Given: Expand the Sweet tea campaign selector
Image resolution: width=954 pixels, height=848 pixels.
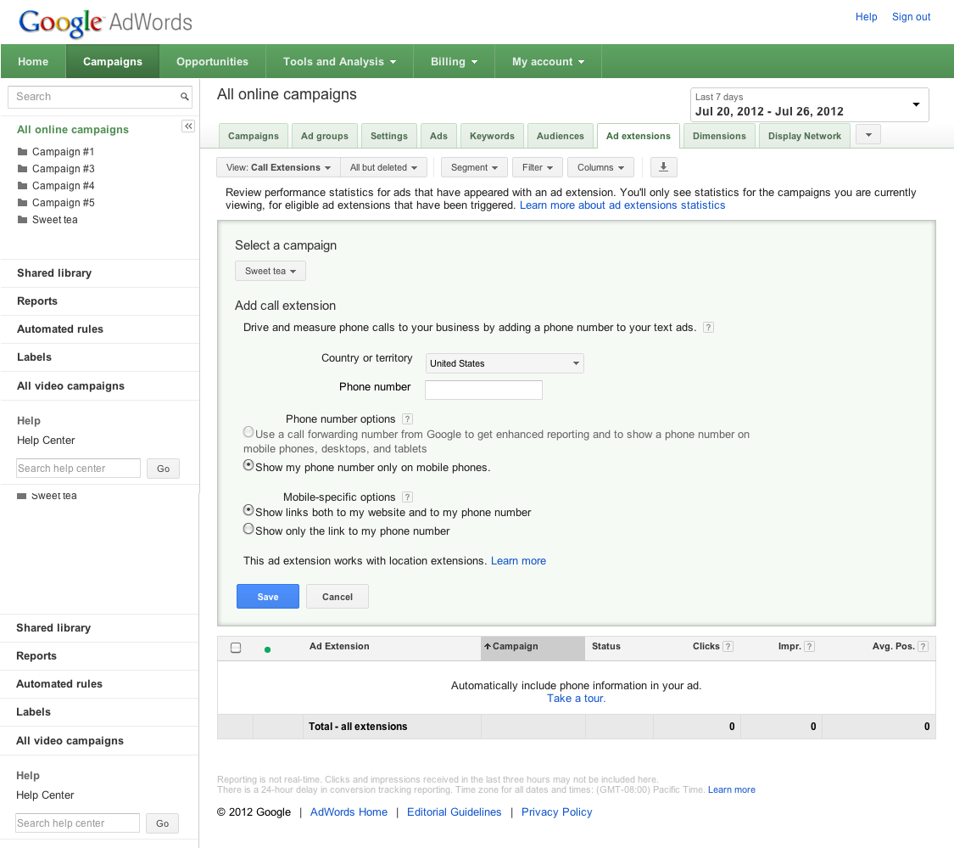Looking at the screenshot, I should [x=270, y=271].
